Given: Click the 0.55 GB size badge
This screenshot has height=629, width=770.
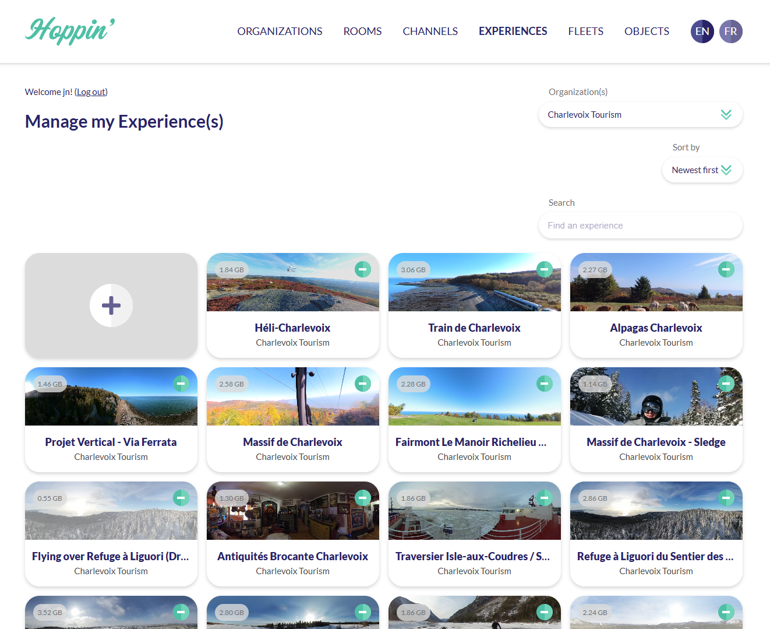Looking at the screenshot, I should coord(50,498).
